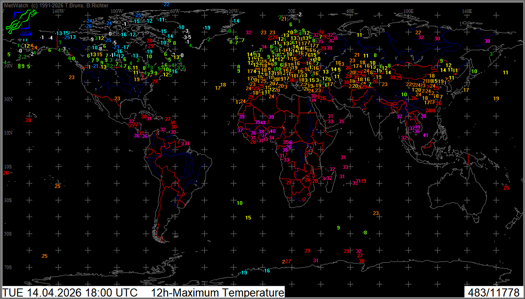The width and height of the screenshot is (525, 299).
Task: Click the 483/11778 station counter
Action: click(494, 292)
